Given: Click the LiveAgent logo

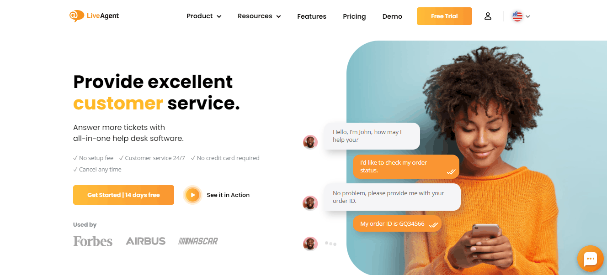Looking at the screenshot, I should pyautogui.click(x=94, y=16).
